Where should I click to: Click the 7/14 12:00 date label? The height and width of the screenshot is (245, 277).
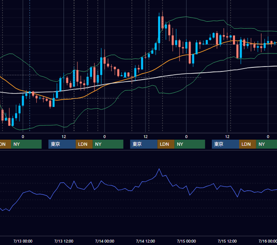point(145,241)
